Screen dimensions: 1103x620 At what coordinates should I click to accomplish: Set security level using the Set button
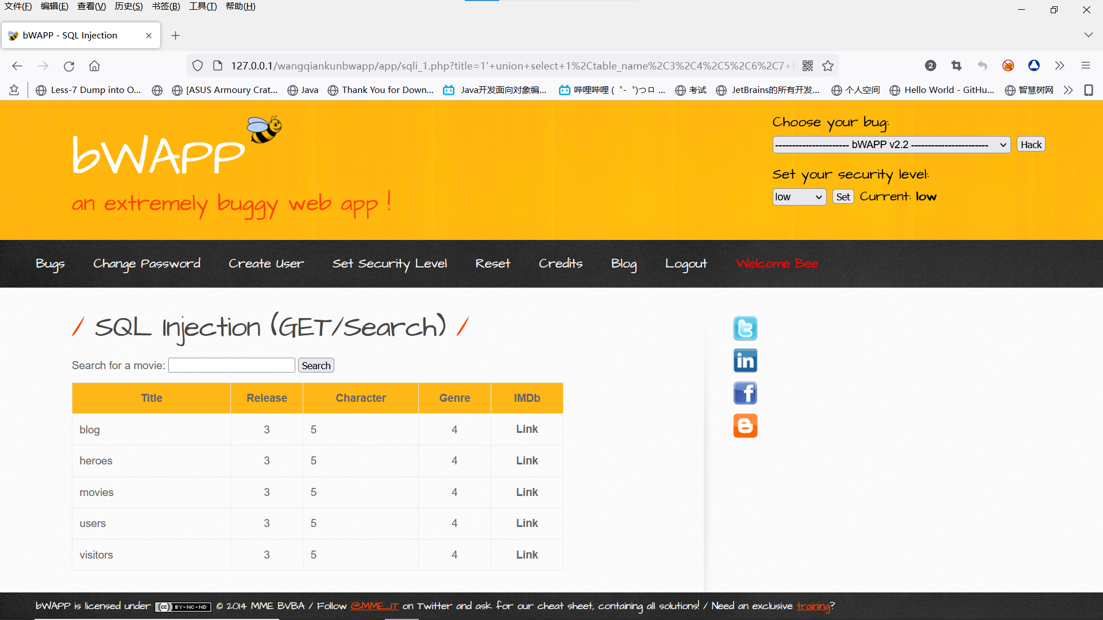coord(842,196)
